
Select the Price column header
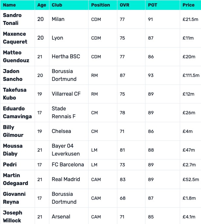[x=189, y=5]
